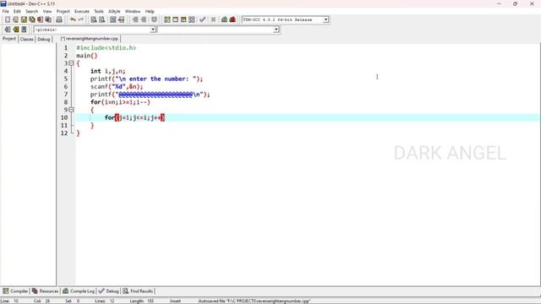Select the reverserightangnumber.cpp editor tab
This screenshot has height=304, width=541.
tap(90, 39)
